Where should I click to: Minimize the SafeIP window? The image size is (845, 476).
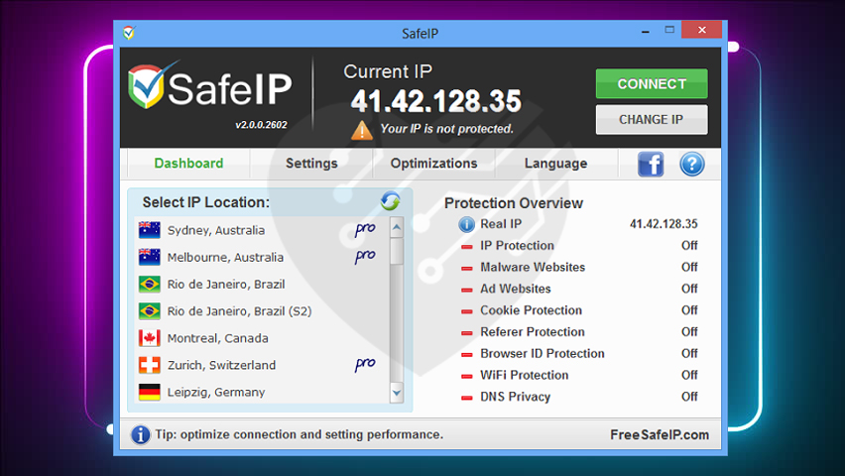tap(645, 31)
